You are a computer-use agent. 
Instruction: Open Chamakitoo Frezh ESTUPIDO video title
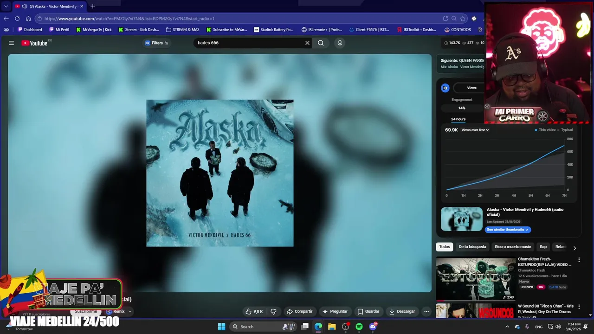(544, 262)
